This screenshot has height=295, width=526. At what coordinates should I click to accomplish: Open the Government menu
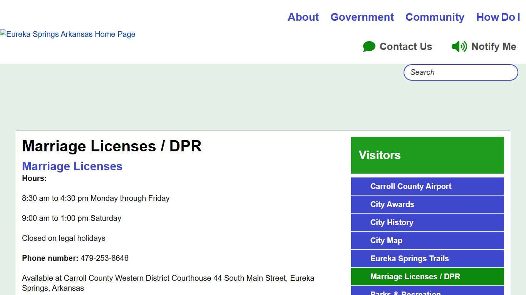(362, 17)
